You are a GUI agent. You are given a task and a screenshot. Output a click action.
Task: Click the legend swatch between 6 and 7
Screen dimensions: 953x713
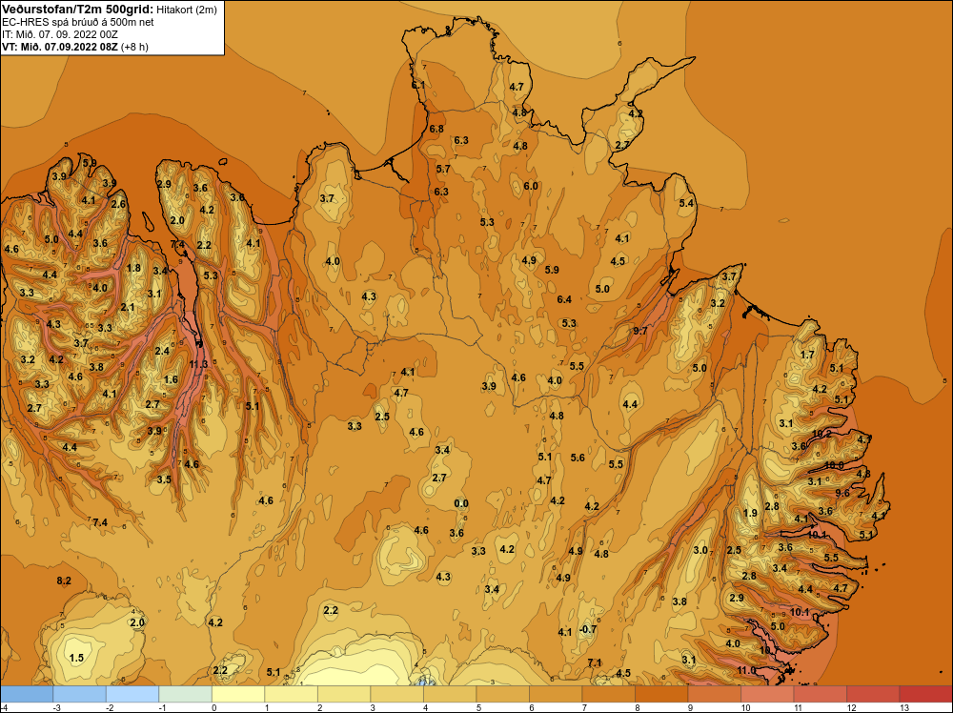coord(556,694)
